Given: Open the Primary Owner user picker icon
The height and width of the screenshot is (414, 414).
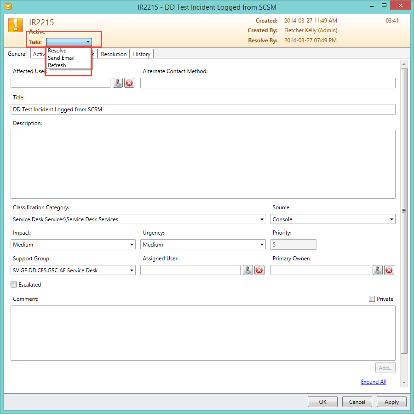Looking at the screenshot, I should tap(378, 270).
